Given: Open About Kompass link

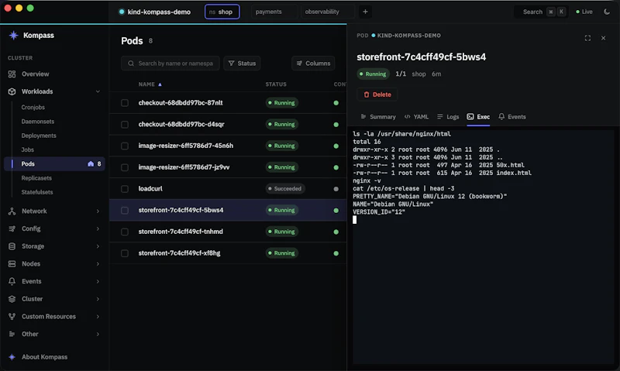Looking at the screenshot, I should [45, 357].
